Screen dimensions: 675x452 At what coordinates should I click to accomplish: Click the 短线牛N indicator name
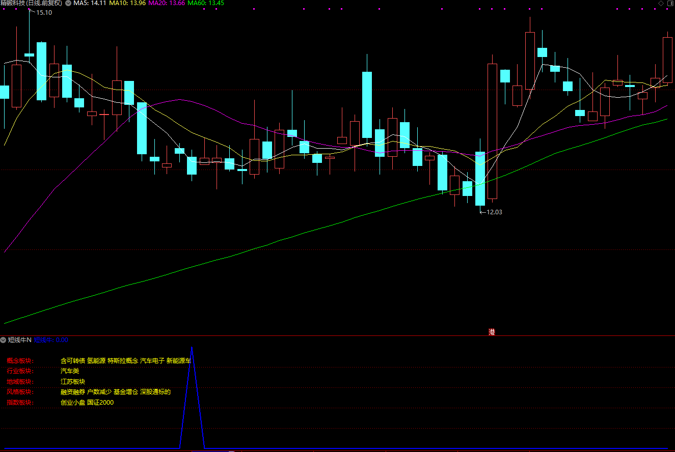point(20,340)
